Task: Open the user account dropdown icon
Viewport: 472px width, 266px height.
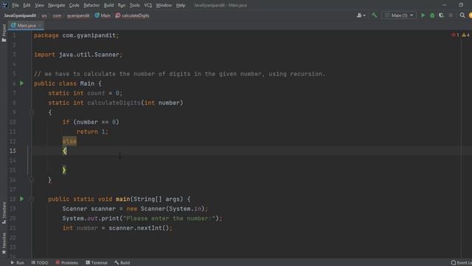Action: (361, 16)
